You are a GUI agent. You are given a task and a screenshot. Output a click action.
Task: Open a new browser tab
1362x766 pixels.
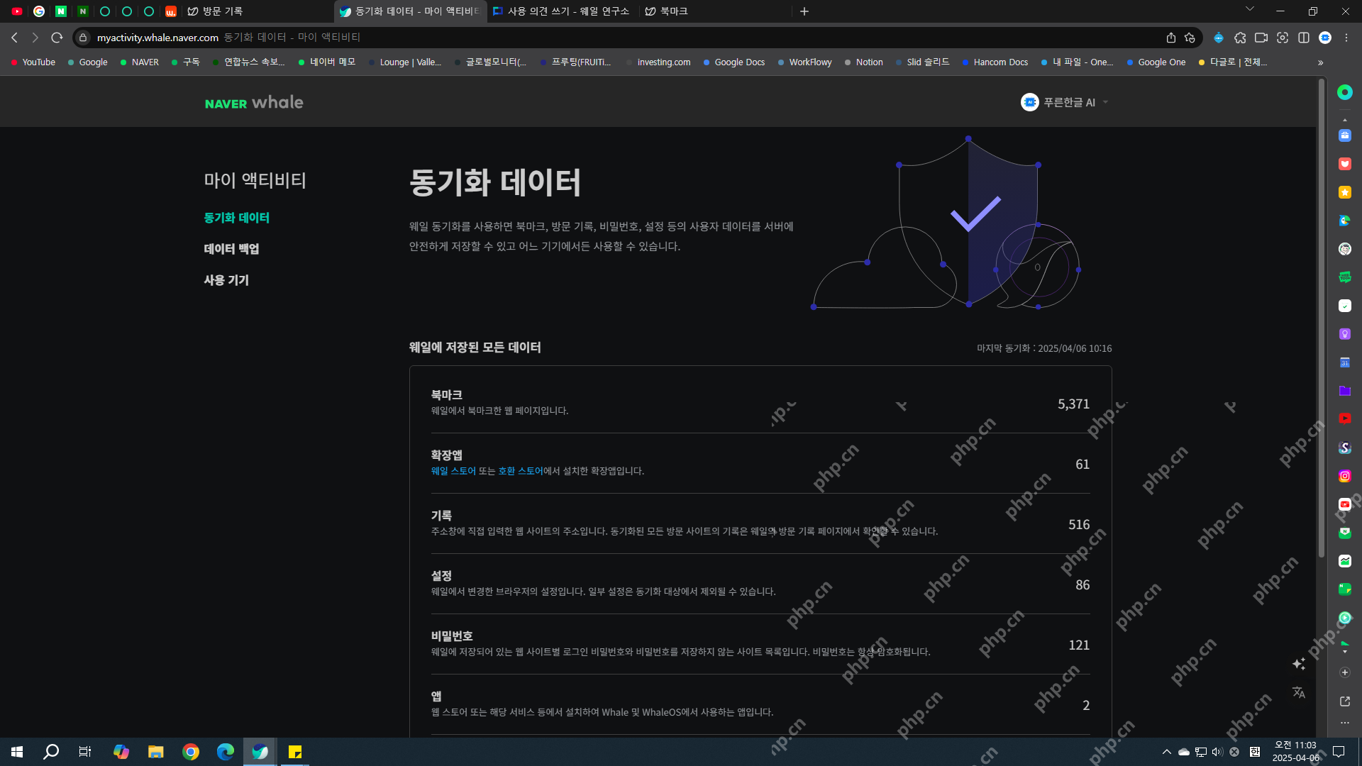(x=804, y=11)
